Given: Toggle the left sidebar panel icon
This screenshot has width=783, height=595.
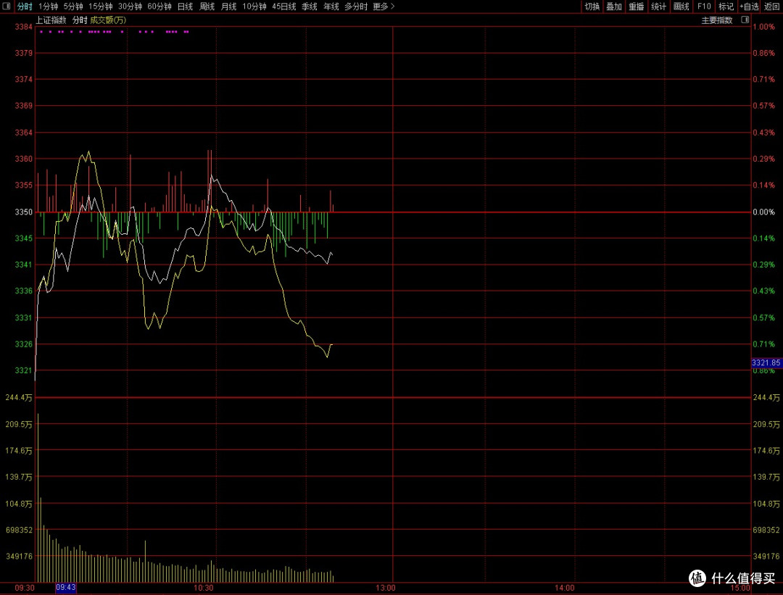Looking at the screenshot, I should pyautogui.click(x=7, y=7).
